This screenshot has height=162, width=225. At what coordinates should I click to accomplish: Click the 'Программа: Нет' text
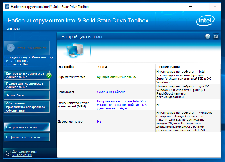(16, 65)
